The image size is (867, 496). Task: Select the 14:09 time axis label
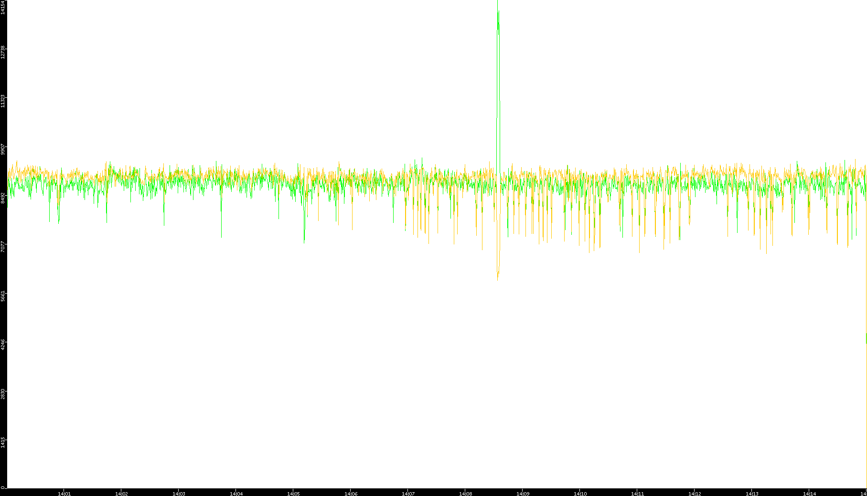[523, 494]
